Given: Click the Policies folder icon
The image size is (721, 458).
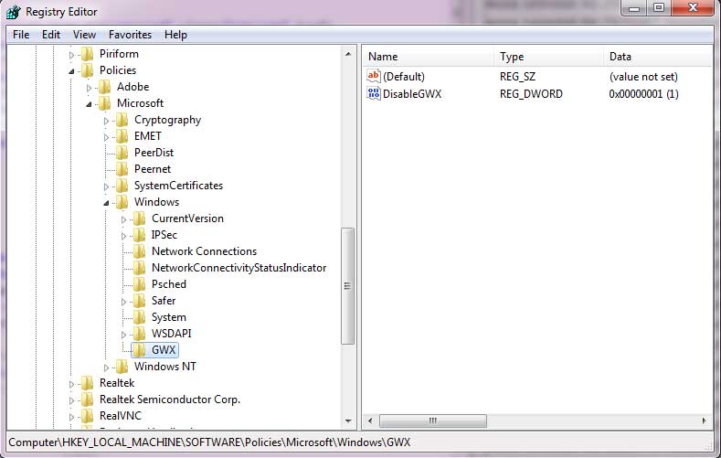Looking at the screenshot, I should click(88, 70).
